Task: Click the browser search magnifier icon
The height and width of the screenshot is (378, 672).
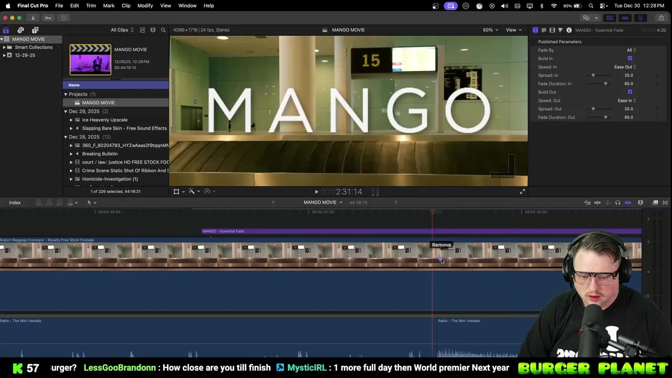Action: 163,30
